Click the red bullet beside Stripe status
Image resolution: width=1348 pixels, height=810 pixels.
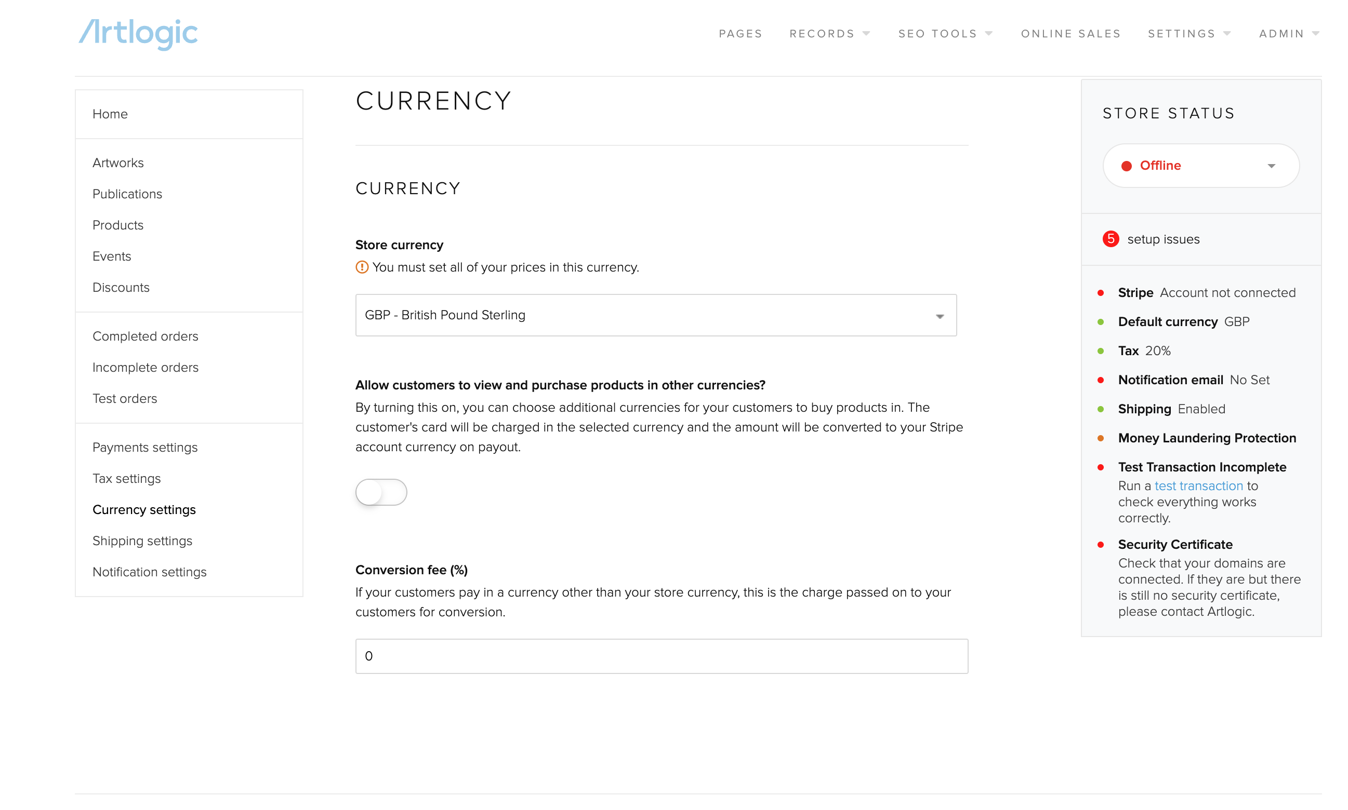pyautogui.click(x=1101, y=293)
